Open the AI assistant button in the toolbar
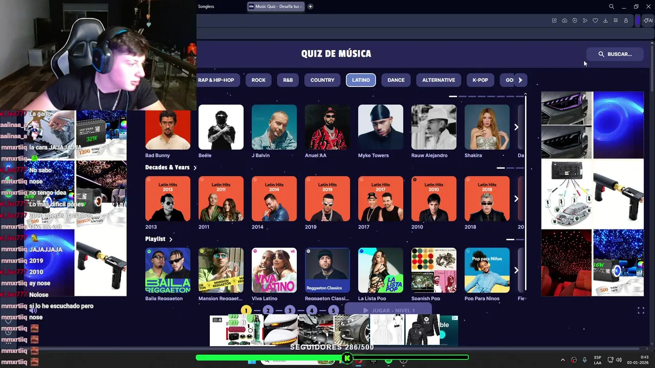 click(x=648, y=20)
